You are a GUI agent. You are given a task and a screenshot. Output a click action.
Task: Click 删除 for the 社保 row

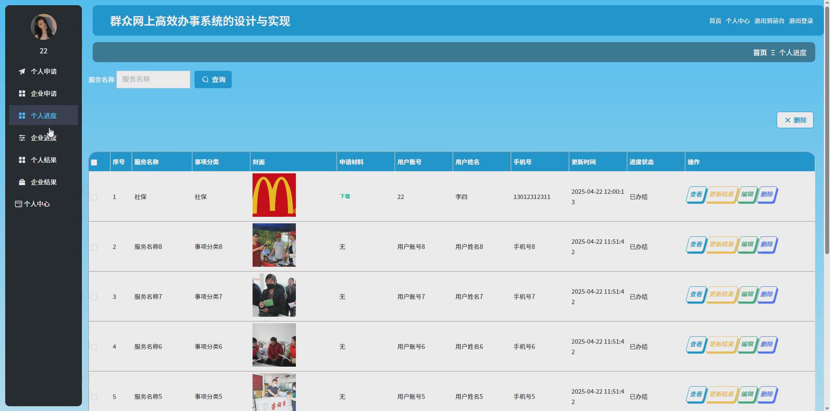[767, 195]
